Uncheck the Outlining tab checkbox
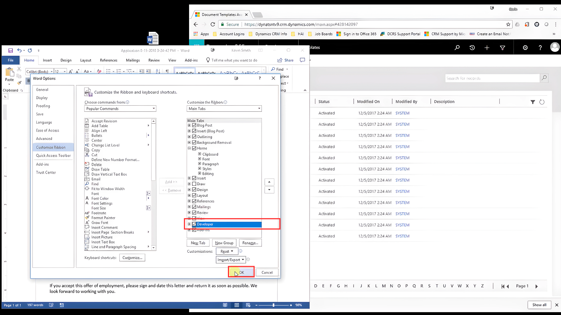Screen dimensions: 561x315 click(x=194, y=137)
